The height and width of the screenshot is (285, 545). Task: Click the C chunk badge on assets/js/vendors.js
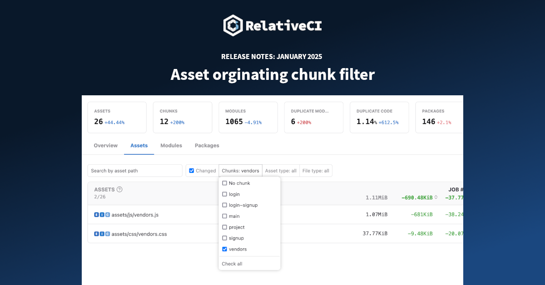coord(107,215)
